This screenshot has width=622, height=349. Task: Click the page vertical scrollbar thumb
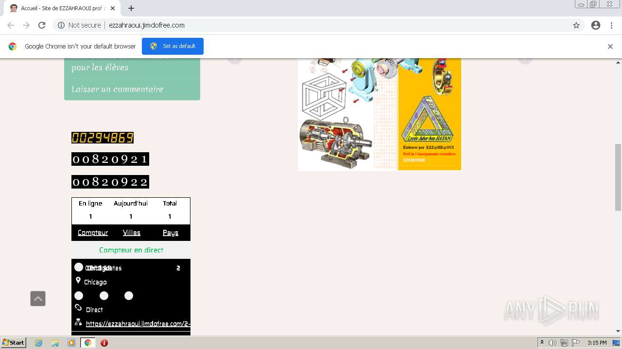pos(618,177)
